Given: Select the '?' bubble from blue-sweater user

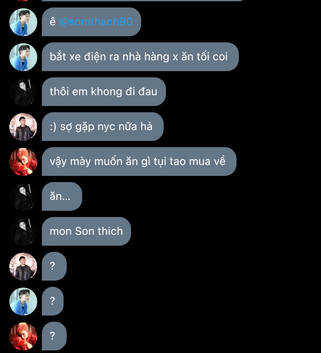Looking at the screenshot, I should [53, 301].
